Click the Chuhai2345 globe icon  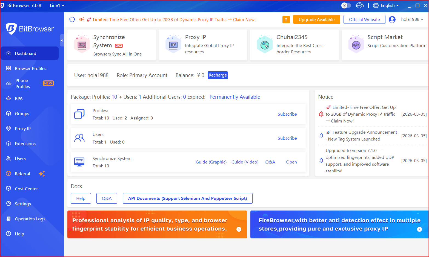(265, 45)
